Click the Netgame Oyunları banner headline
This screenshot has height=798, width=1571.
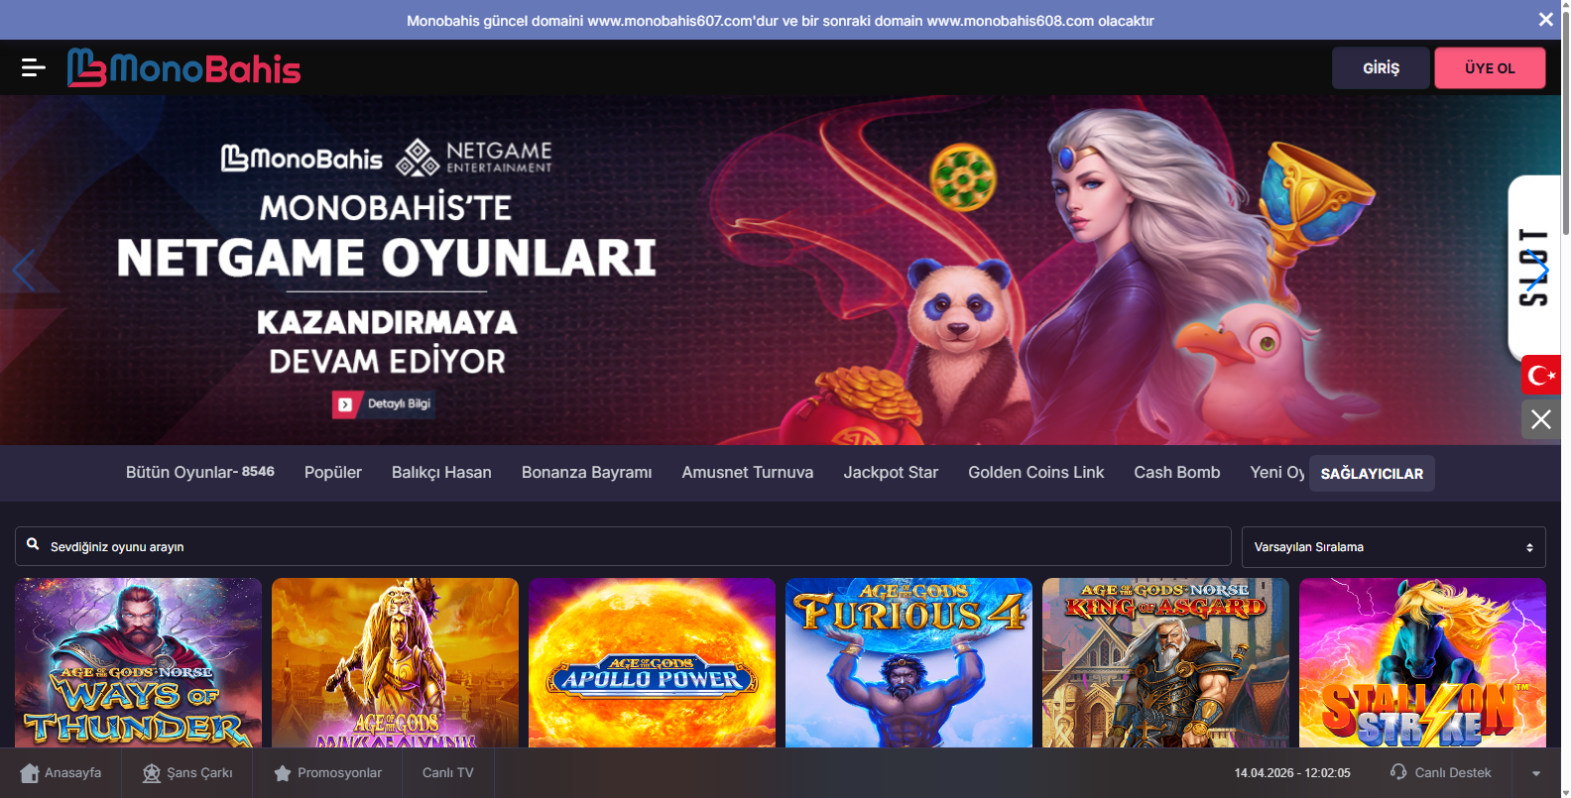coord(387,258)
